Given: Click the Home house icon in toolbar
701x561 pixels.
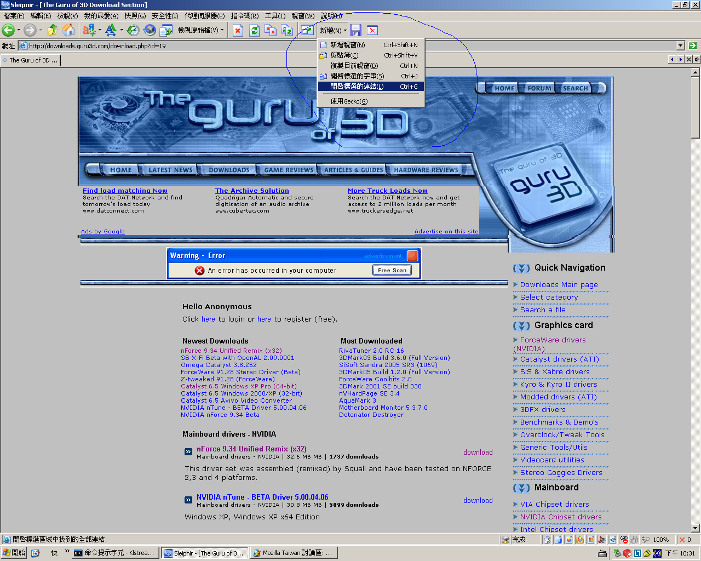Looking at the screenshot, I should pos(68,30).
